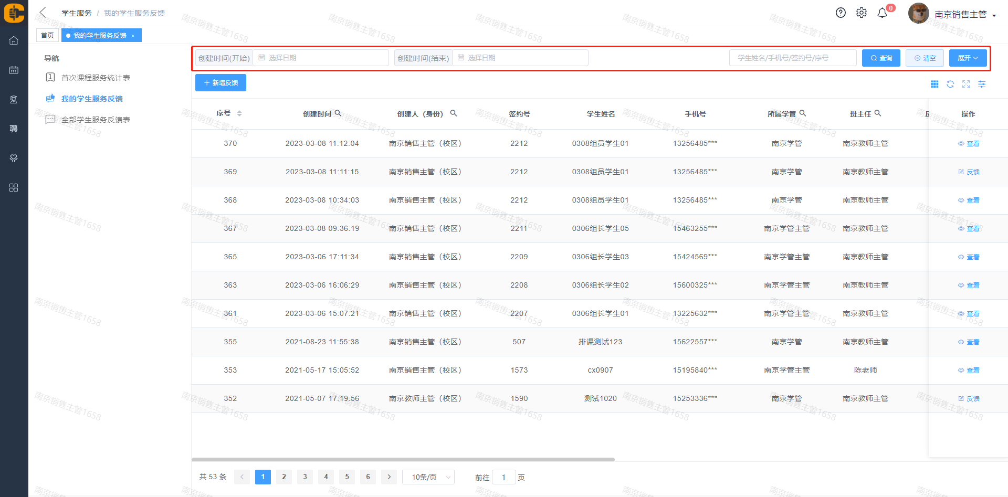Switch table layout with the grid icon
Image resolution: width=1008 pixels, height=497 pixels.
[x=934, y=84]
